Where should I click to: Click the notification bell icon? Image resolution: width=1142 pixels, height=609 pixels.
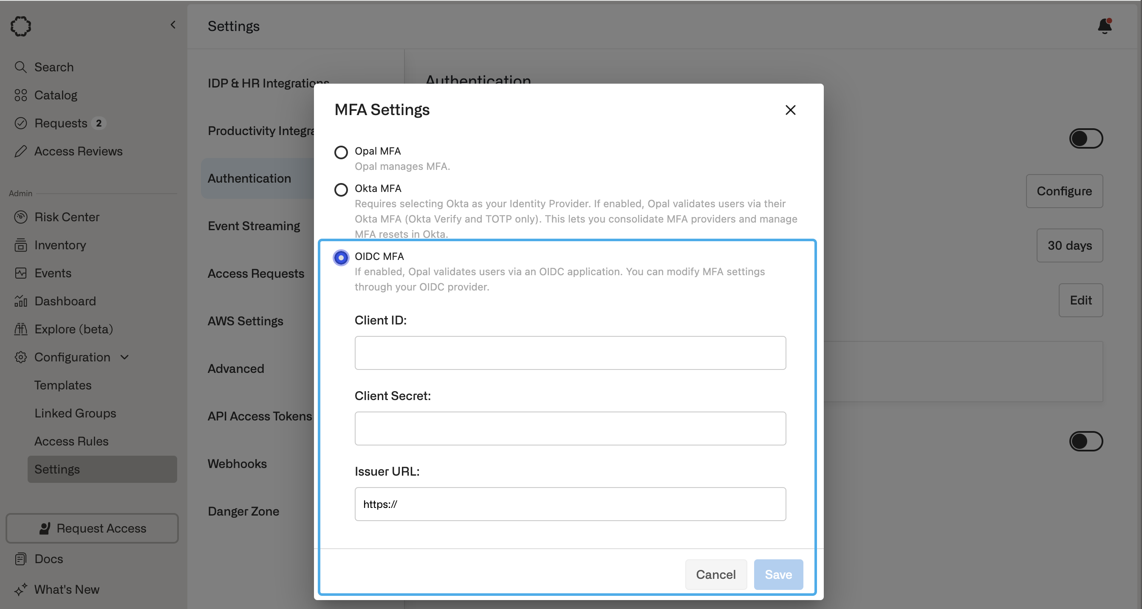[x=1104, y=26]
